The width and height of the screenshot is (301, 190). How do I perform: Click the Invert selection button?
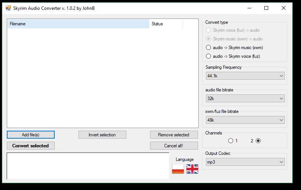point(102,135)
